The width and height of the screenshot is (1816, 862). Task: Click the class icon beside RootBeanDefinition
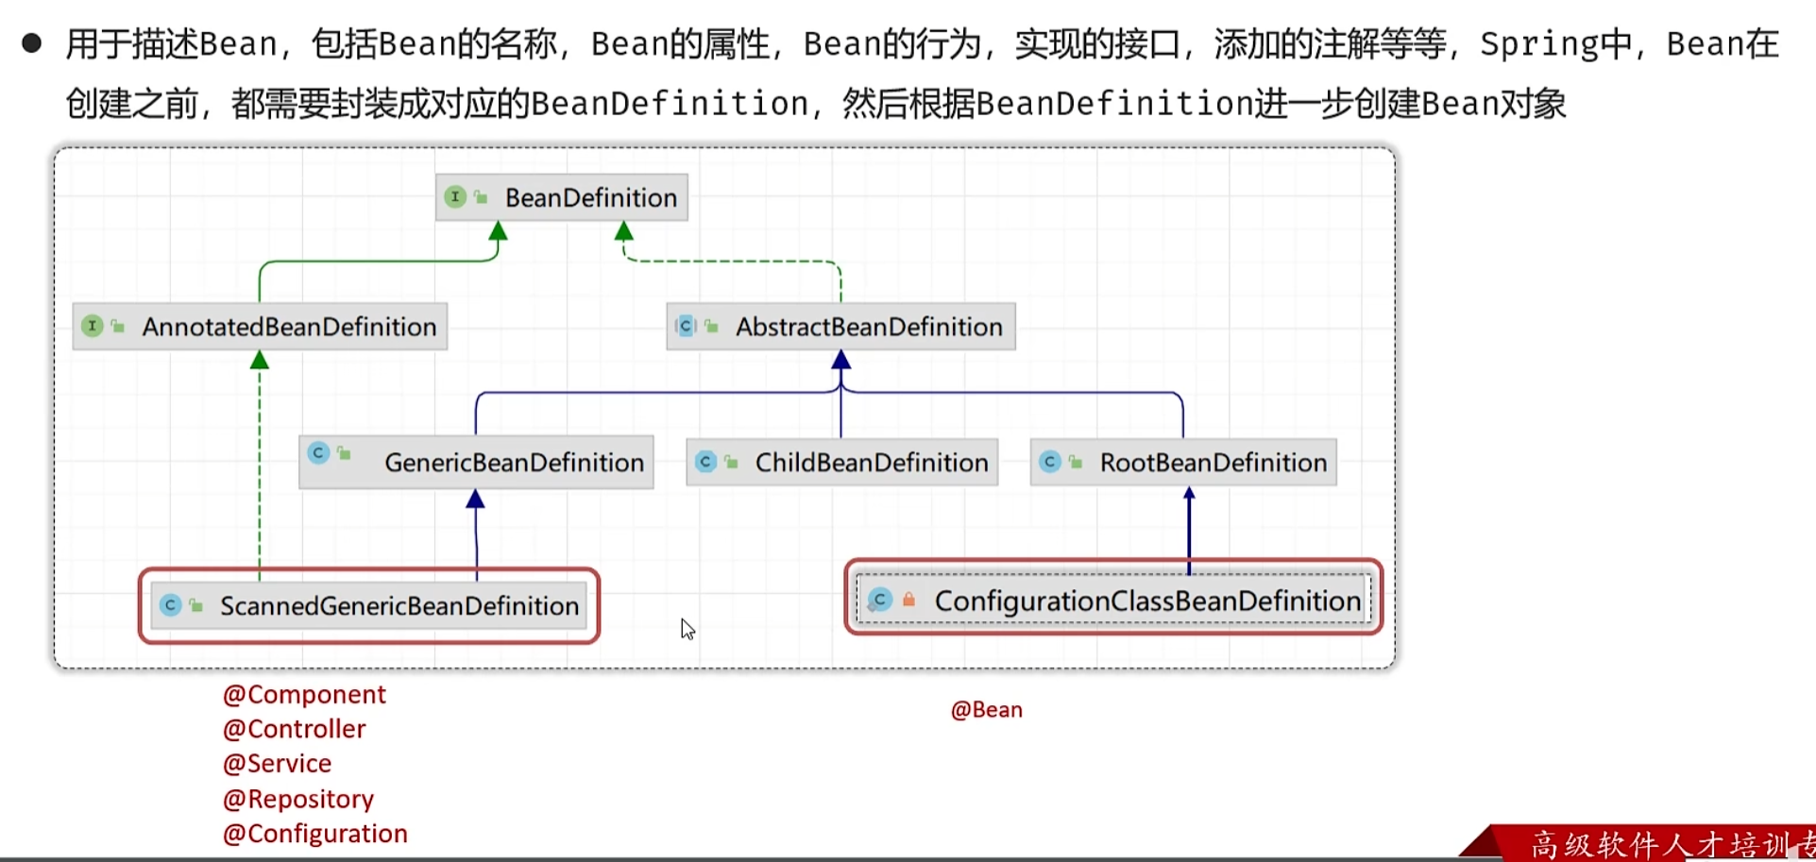click(1049, 462)
